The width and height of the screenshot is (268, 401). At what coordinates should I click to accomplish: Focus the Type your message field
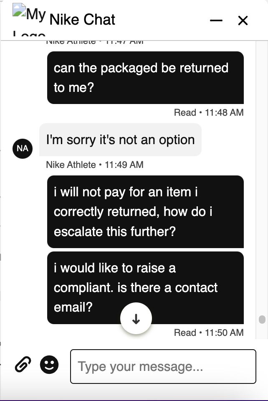(x=163, y=366)
